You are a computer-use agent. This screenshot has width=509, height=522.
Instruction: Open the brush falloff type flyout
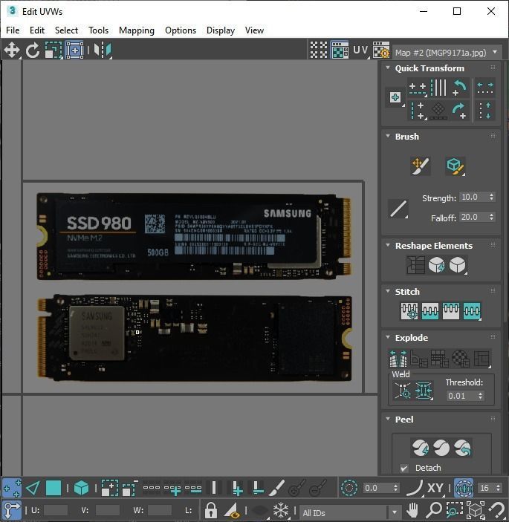[398, 209]
